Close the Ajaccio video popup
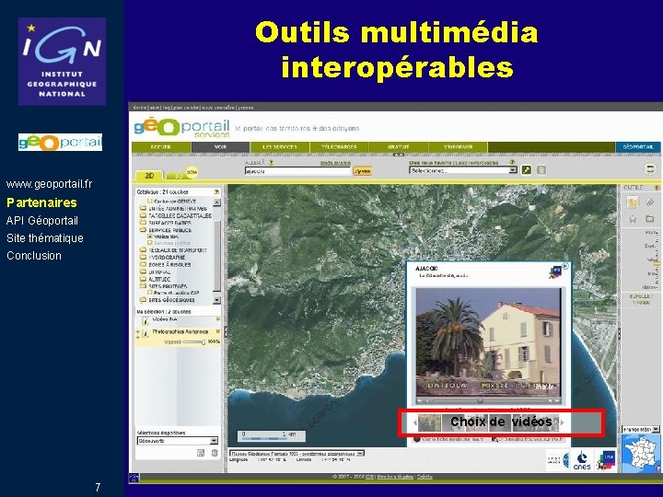 565,266
